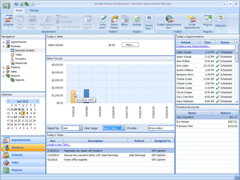Click Create a new Task link

[59, 144]
